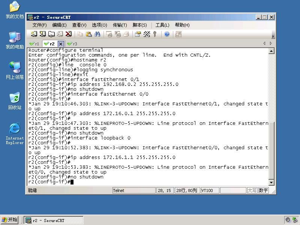Click the SecureCRT title bar window icon
The image size is (300, 225).
click(x=30, y=17)
